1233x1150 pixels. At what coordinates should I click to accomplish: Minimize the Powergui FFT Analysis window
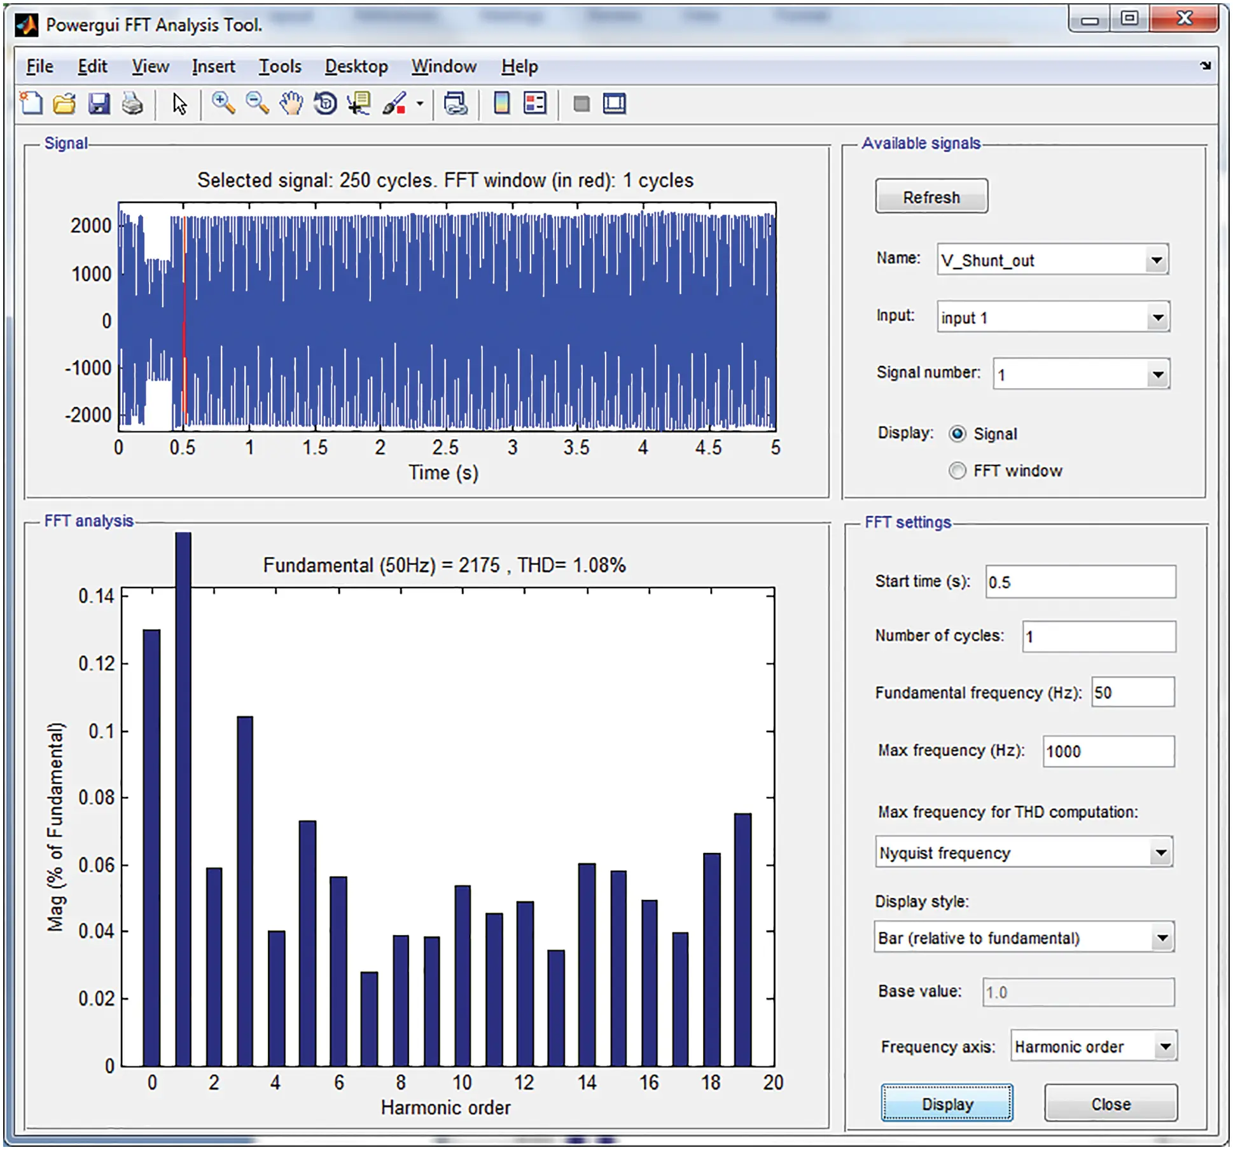tap(1090, 20)
